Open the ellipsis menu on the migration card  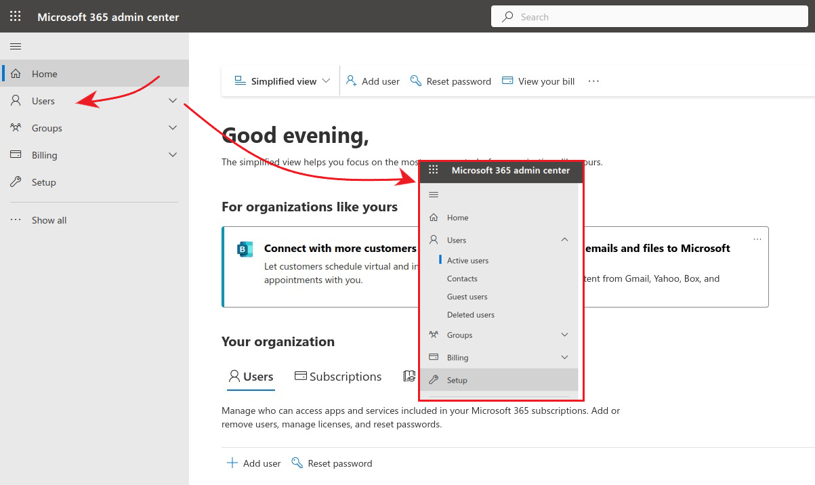point(757,239)
